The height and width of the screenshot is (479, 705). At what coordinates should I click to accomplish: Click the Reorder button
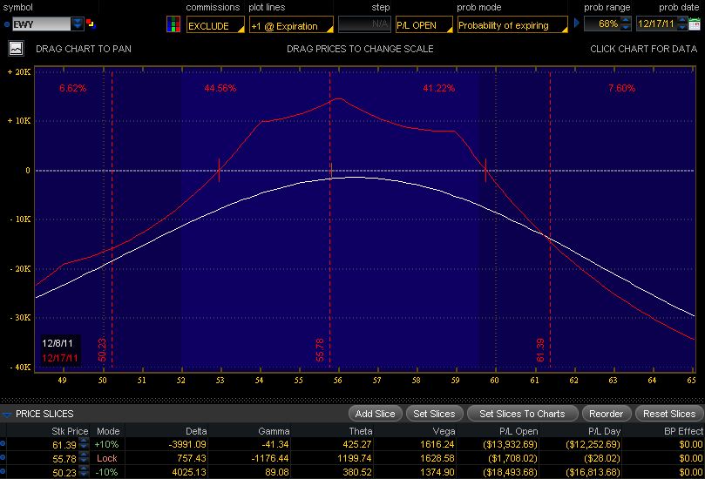tap(606, 414)
